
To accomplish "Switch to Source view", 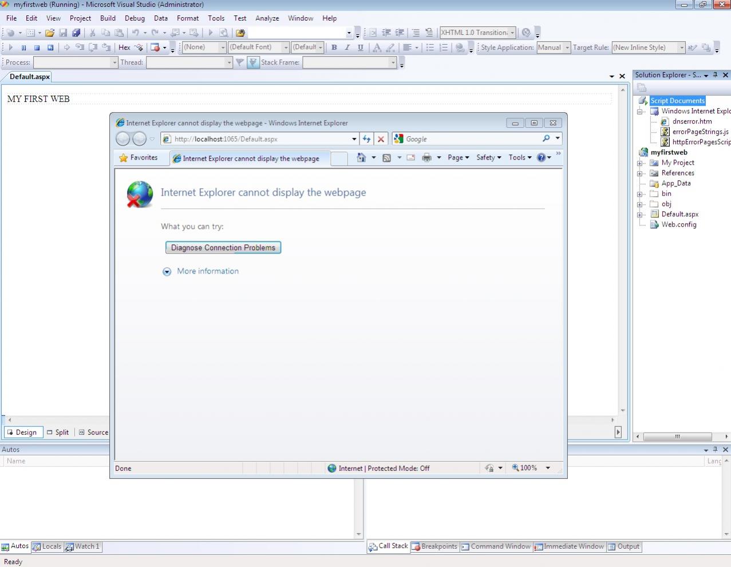I will [x=93, y=433].
